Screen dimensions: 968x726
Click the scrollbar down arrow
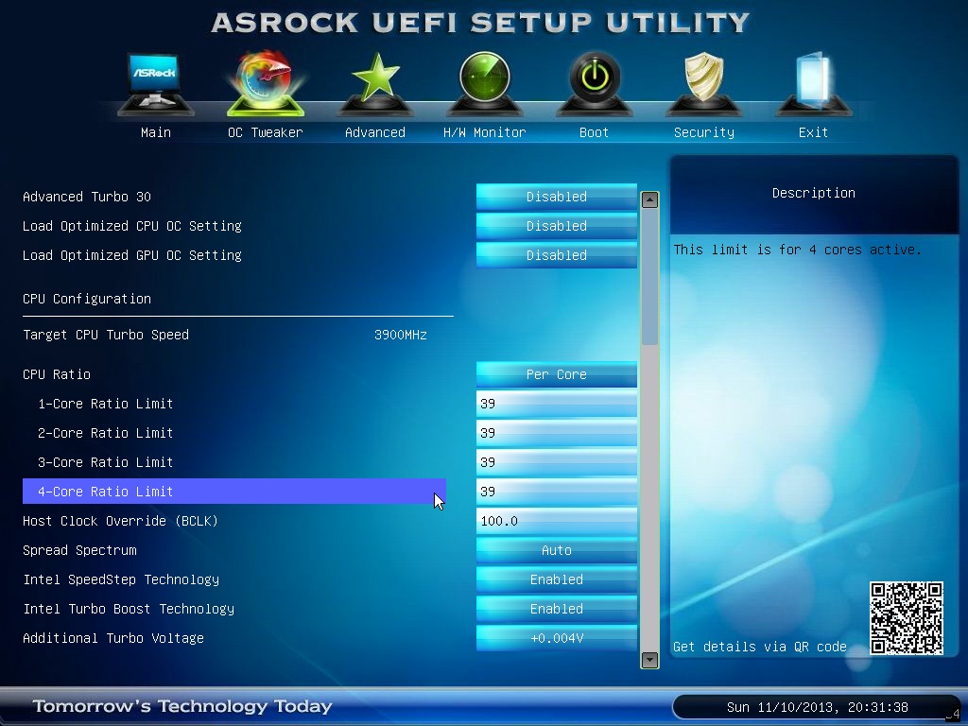click(x=649, y=659)
